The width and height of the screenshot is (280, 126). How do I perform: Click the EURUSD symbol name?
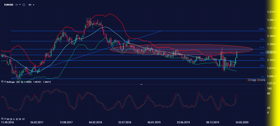(x=9, y=5)
